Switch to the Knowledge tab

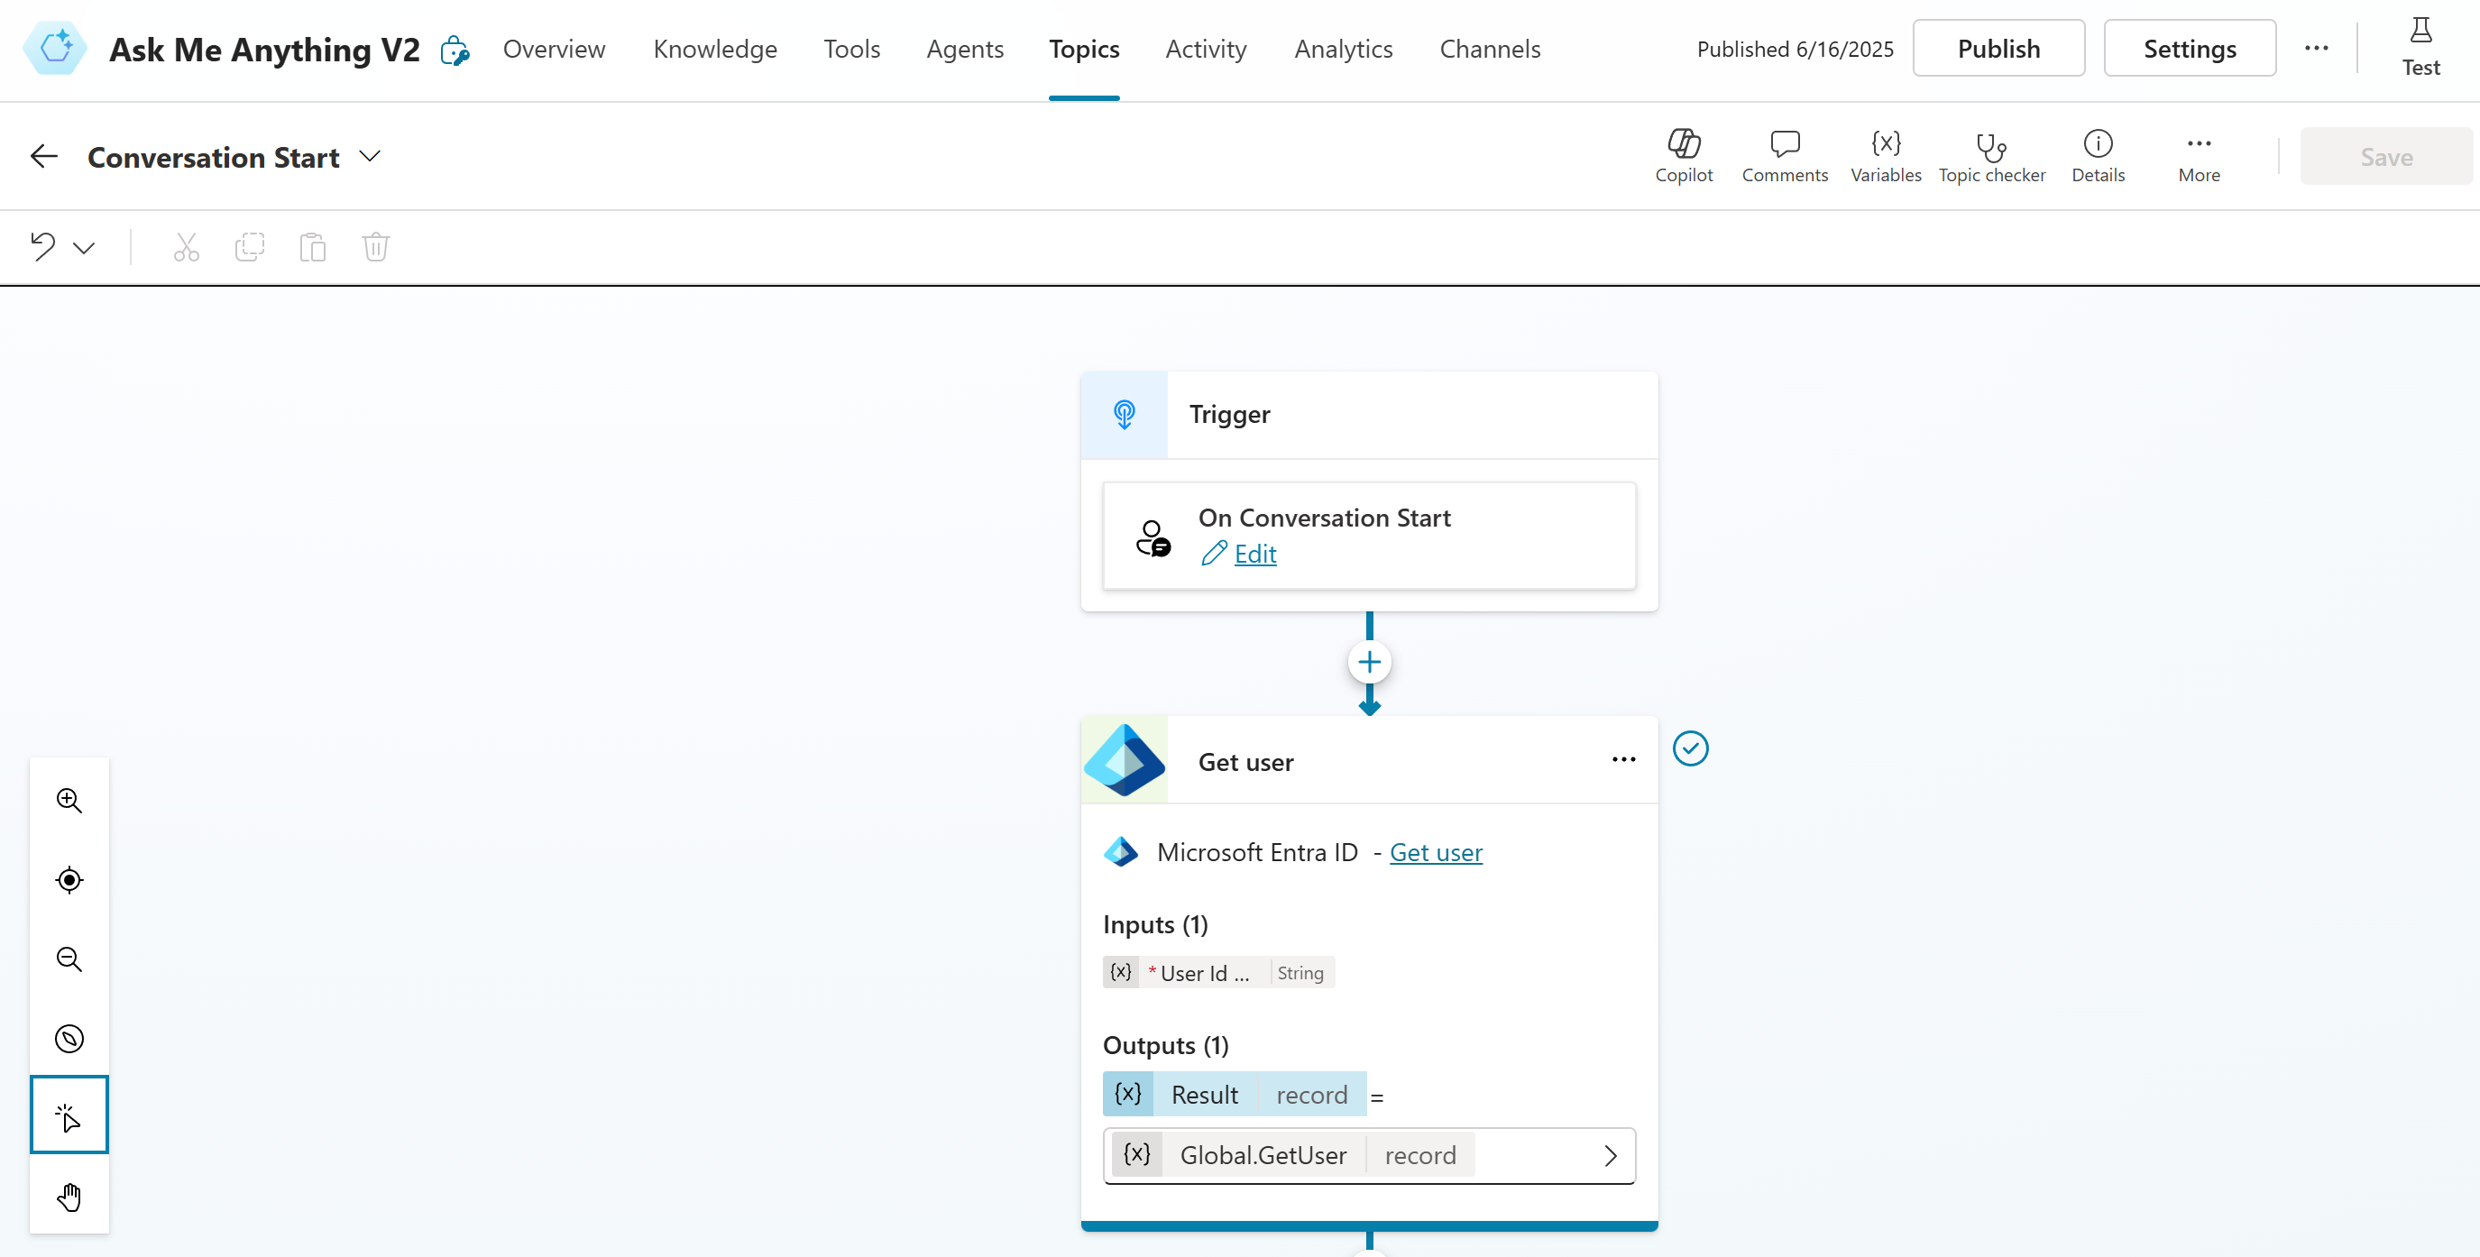pos(714,49)
